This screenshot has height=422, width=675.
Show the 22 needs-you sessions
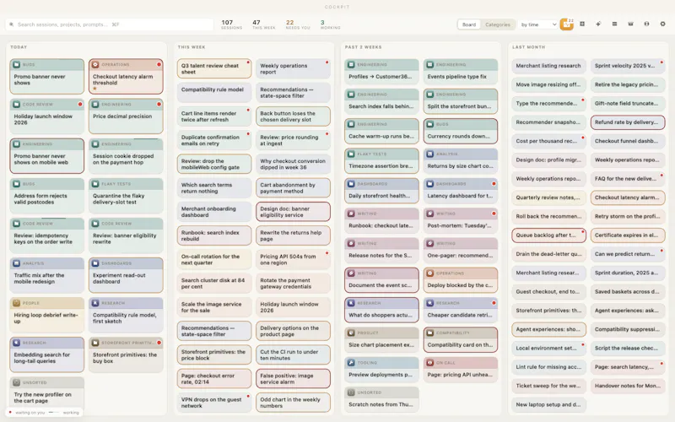click(298, 24)
